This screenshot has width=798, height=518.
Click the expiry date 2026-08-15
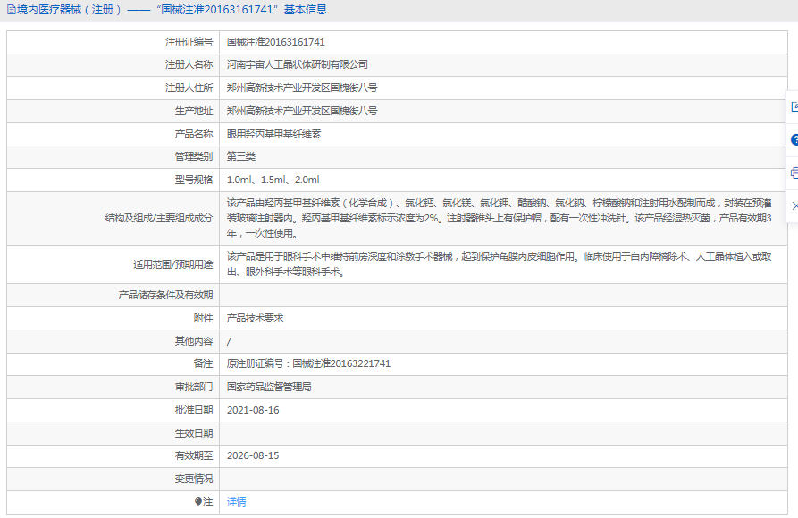pyautogui.click(x=253, y=455)
